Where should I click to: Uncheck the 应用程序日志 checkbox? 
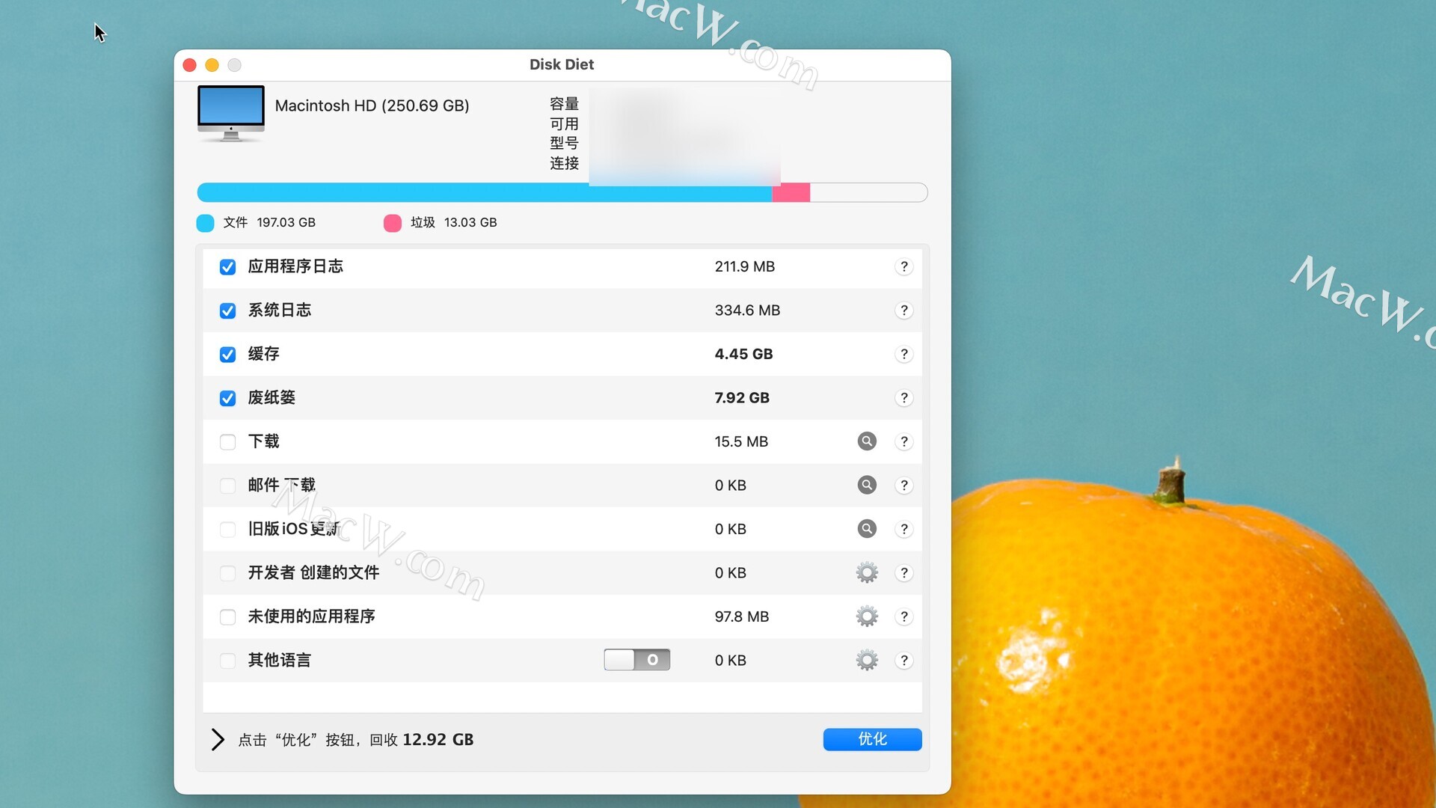pyautogui.click(x=227, y=267)
